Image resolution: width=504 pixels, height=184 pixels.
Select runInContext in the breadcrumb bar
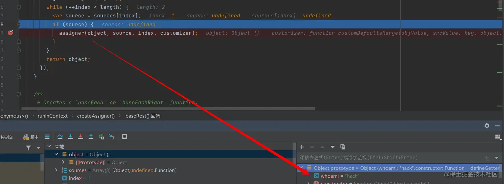coord(53,116)
